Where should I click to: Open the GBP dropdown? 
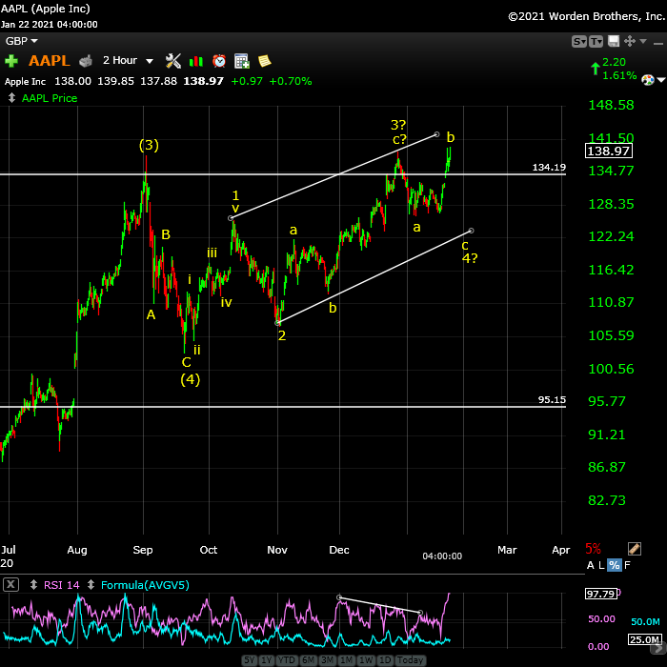(21, 41)
